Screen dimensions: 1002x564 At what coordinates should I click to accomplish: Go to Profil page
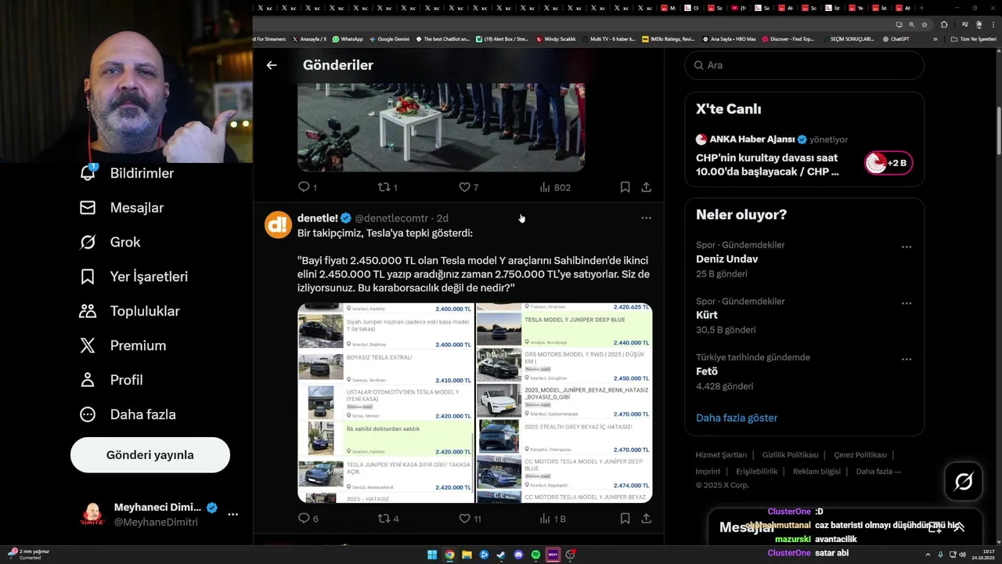coord(111,380)
